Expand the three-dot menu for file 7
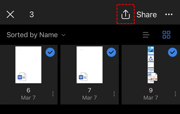This screenshot has width=180, height=114. click(x=114, y=94)
